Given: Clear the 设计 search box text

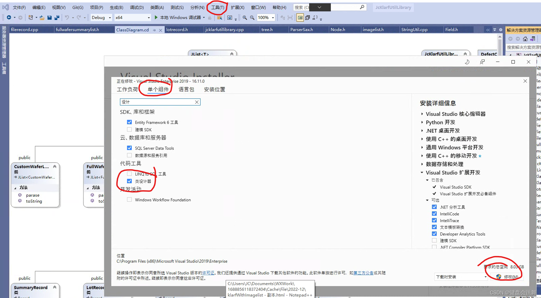Looking at the screenshot, I should (x=197, y=102).
